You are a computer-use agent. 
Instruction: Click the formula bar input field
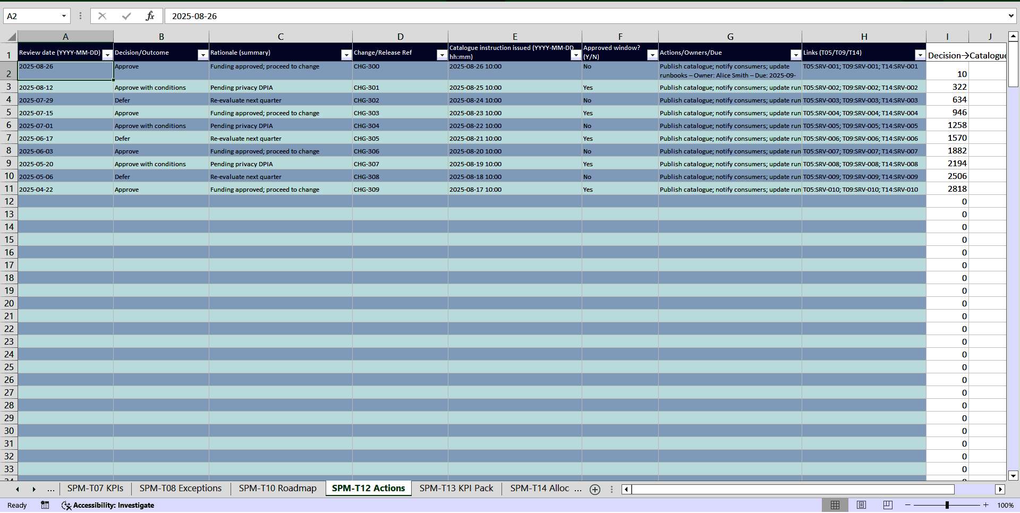point(584,16)
